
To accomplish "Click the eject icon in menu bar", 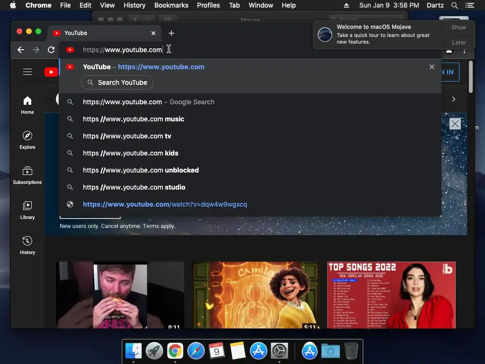I will (x=346, y=5).
